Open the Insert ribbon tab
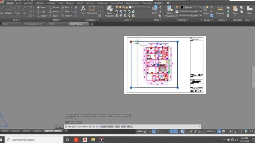 (x=18, y=3)
